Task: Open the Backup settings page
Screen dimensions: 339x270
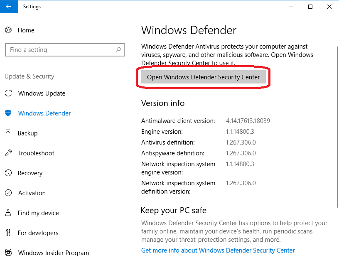Action: click(x=28, y=133)
